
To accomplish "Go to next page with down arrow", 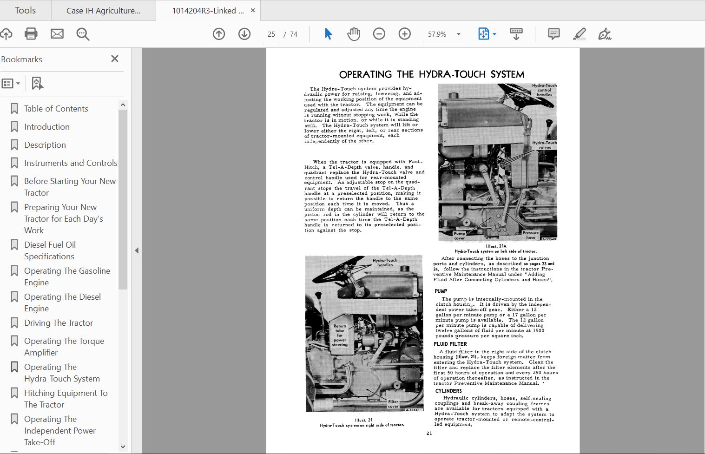I will (x=244, y=34).
